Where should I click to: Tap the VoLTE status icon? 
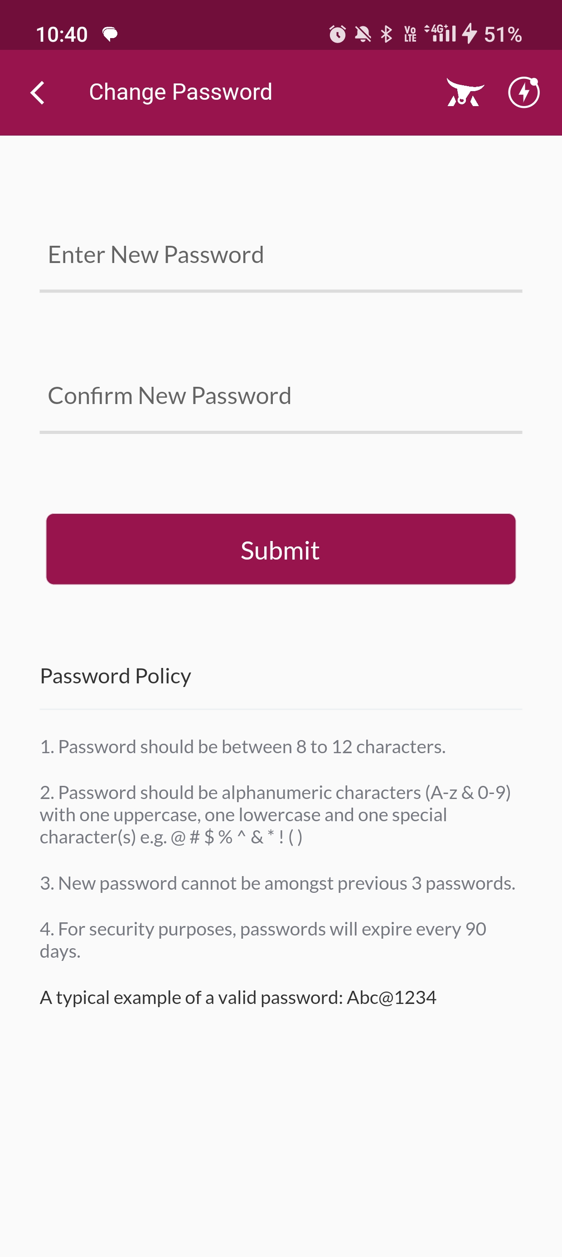click(410, 34)
